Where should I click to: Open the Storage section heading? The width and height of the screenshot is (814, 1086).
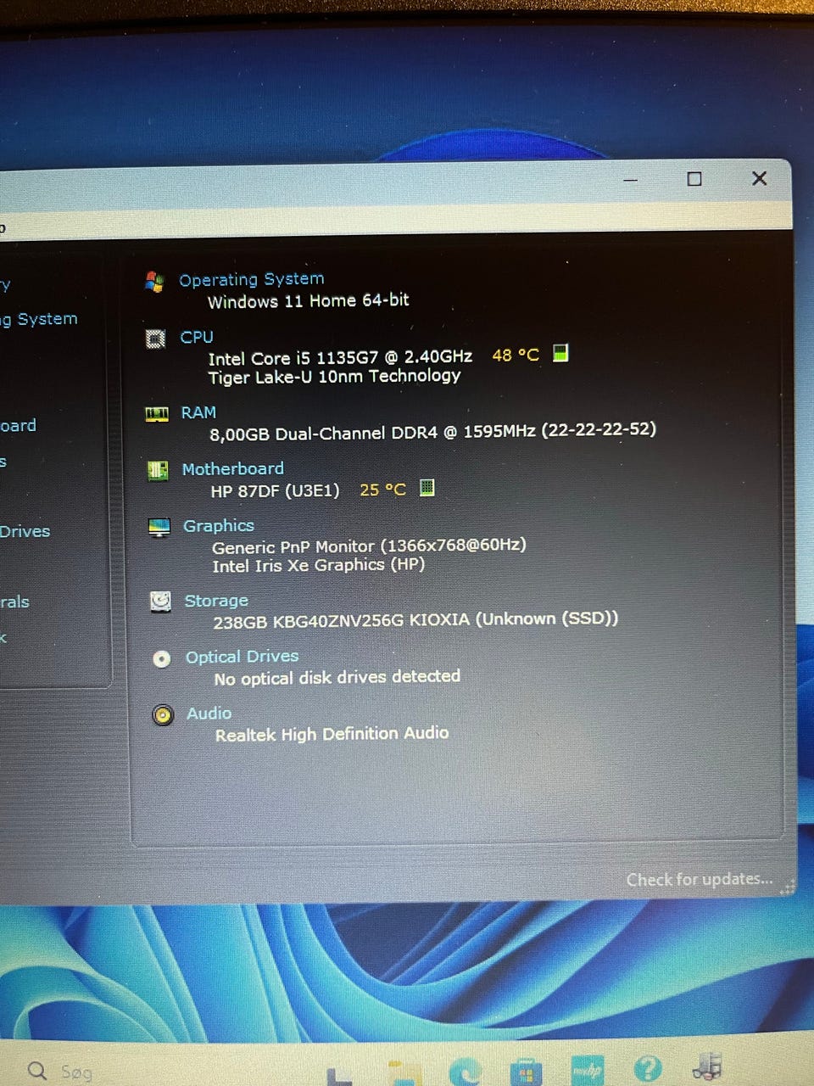(216, 601)
